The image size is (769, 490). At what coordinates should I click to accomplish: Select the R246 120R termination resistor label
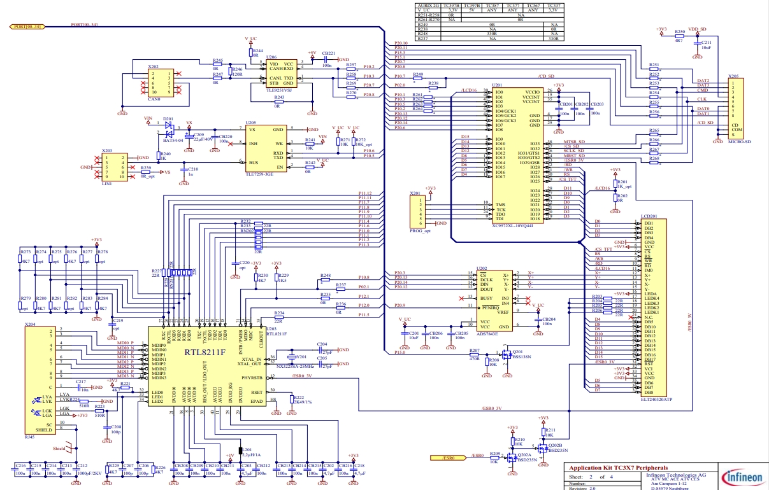click(237, 71)
